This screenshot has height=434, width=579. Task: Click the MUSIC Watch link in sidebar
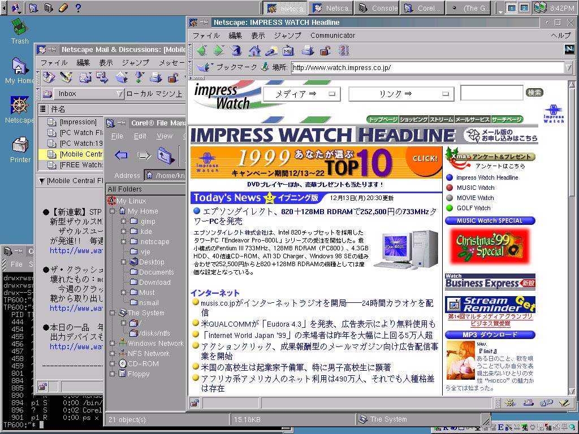(475, 188)
